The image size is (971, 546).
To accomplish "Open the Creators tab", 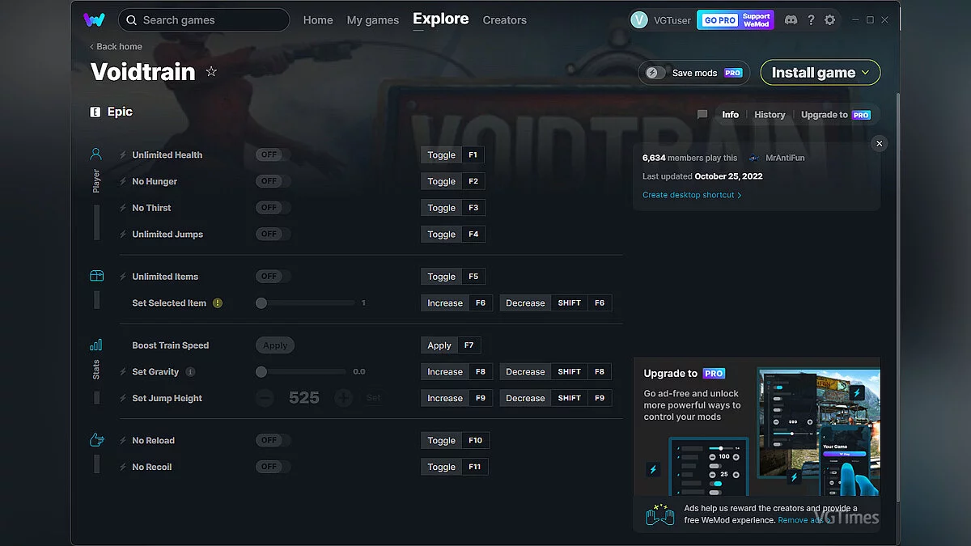I will tap(505, 20).
